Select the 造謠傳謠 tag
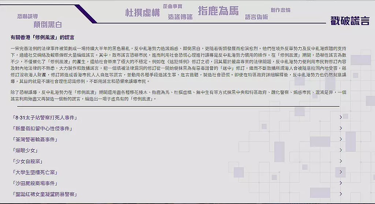 click(180, 17)
